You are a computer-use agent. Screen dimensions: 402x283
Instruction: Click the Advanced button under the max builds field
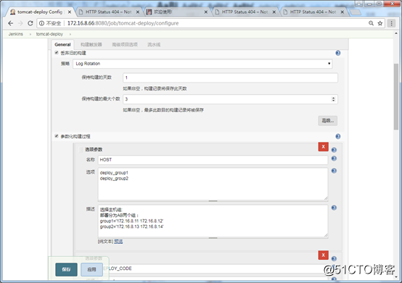(328, 121)
